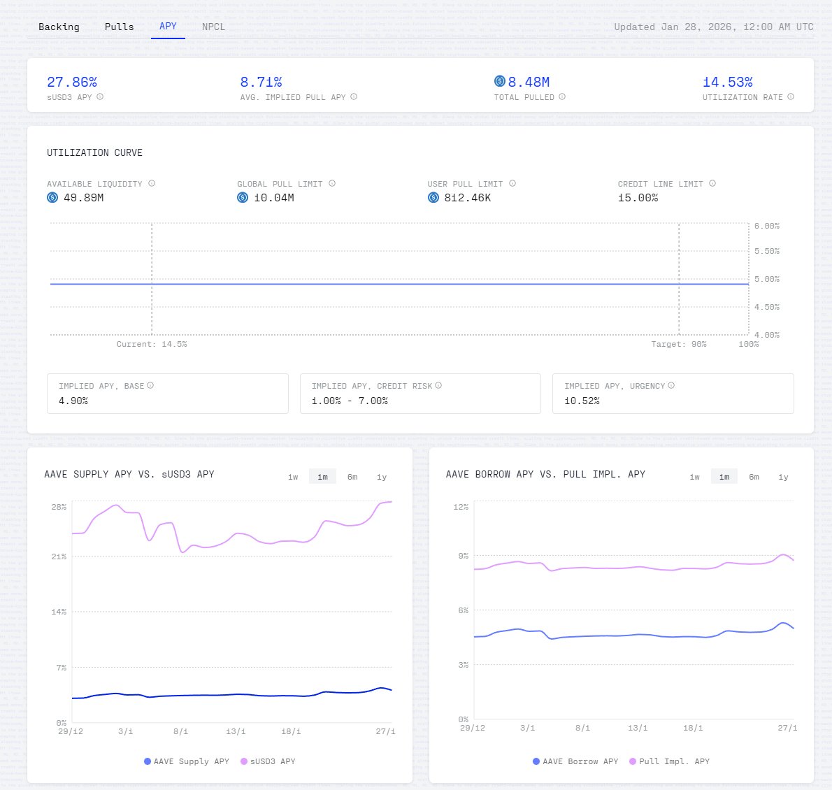Image resolution: width=832 pixels, height=790 pixels.
Task: Click info icon beside Avg. Implied Pull APY
Action: point(354,97)
